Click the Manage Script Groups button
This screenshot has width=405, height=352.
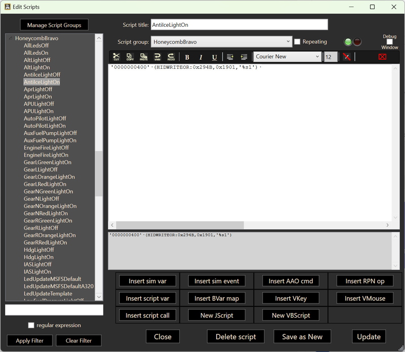pos(54,24)
